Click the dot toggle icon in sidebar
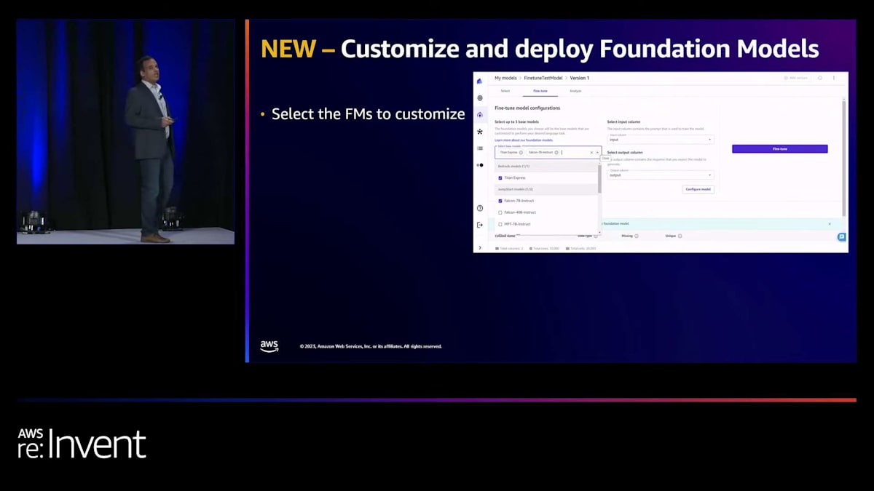The height and width of the screenshot is (491, 874). (x=480, y=165)
